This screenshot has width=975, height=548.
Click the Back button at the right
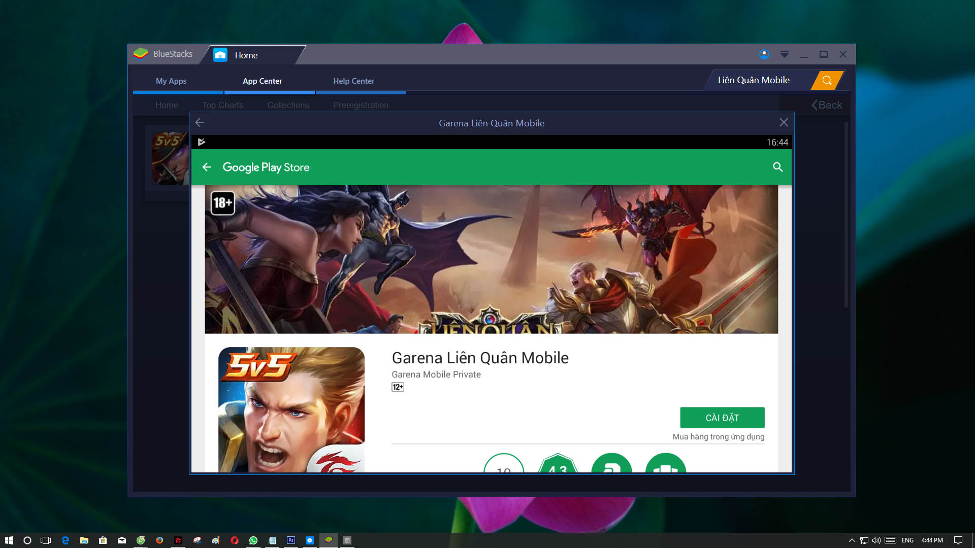pos(827,105)
